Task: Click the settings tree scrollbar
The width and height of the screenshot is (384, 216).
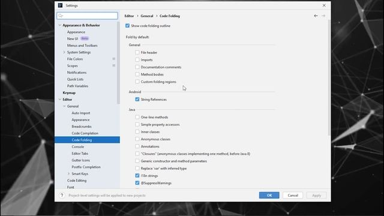Action: click(119, 64)
